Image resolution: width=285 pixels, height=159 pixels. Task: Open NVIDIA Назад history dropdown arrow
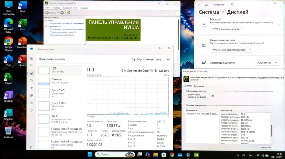coord(58,13)
